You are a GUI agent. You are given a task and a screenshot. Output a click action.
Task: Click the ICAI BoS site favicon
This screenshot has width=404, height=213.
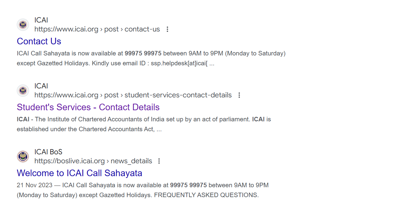[23, 156]
